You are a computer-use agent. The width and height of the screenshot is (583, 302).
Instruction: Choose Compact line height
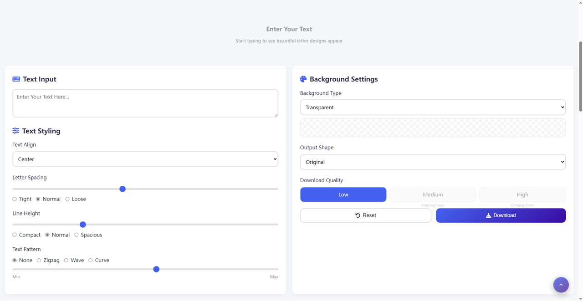coord(15,235)
